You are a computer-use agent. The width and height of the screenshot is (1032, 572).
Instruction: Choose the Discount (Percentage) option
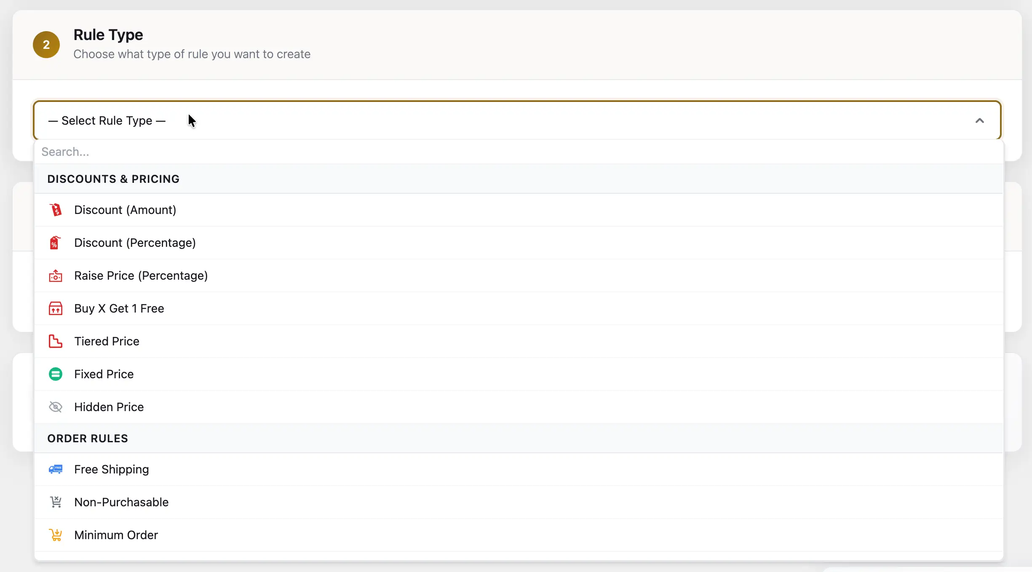pos(135,243)
